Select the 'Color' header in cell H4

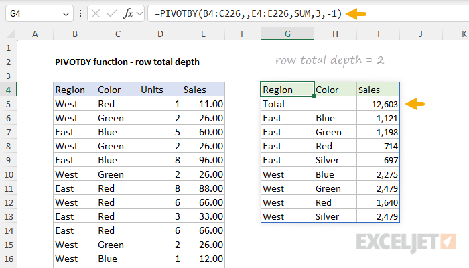335,90
